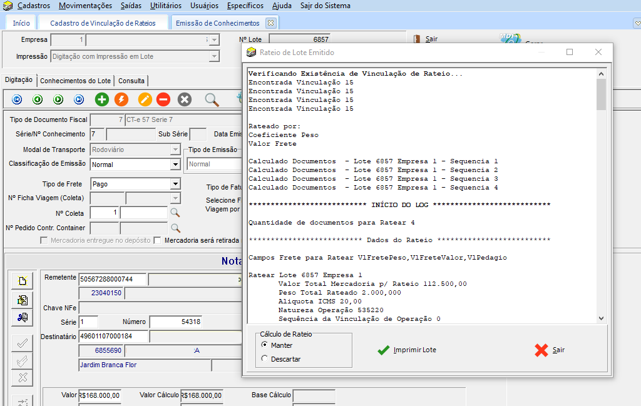Viewport: 641px width, 406px height.
Task: Click the Imprimir Lote button
Action: [408, 350]
